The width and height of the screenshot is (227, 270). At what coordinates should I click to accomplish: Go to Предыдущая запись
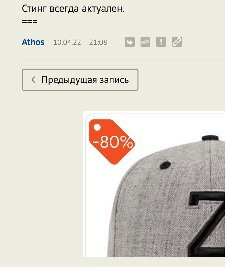80,80
